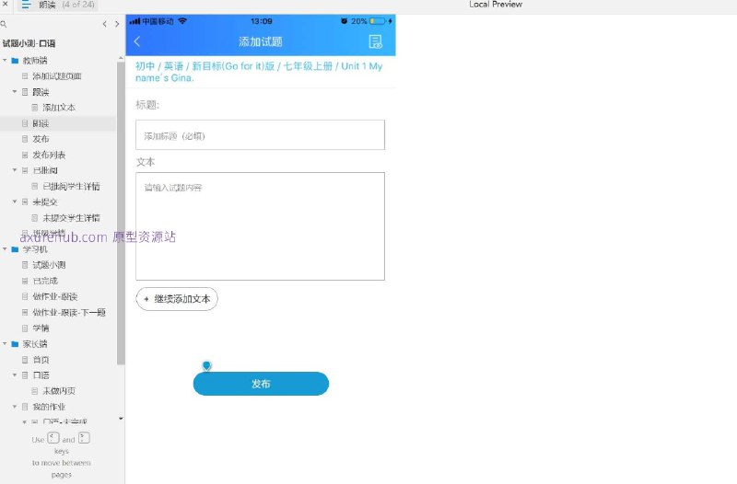Tap the 继续添加文本 button
The height and width of the screenshot is (484, 737).
click(177, 299)
